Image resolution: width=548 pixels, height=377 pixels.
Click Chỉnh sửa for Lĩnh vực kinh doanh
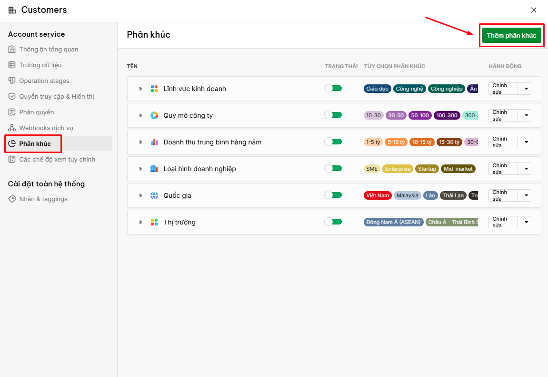click(503, 89)
